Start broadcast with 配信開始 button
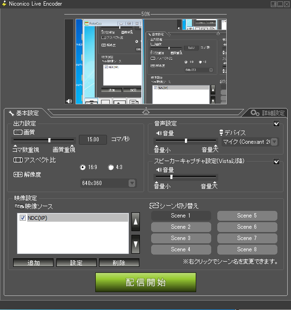The height and width of the screenshot is (310, 291). pos(146,282)
